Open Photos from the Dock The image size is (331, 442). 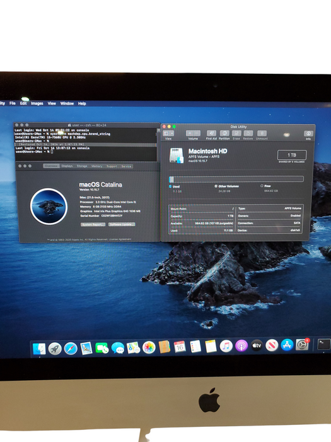click(x=149, y=347)
